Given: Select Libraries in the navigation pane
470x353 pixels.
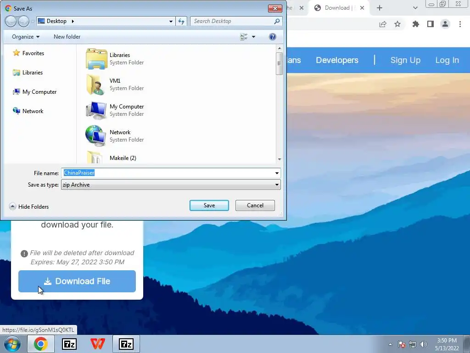Looking at the screenshot, I should (28, 72).
